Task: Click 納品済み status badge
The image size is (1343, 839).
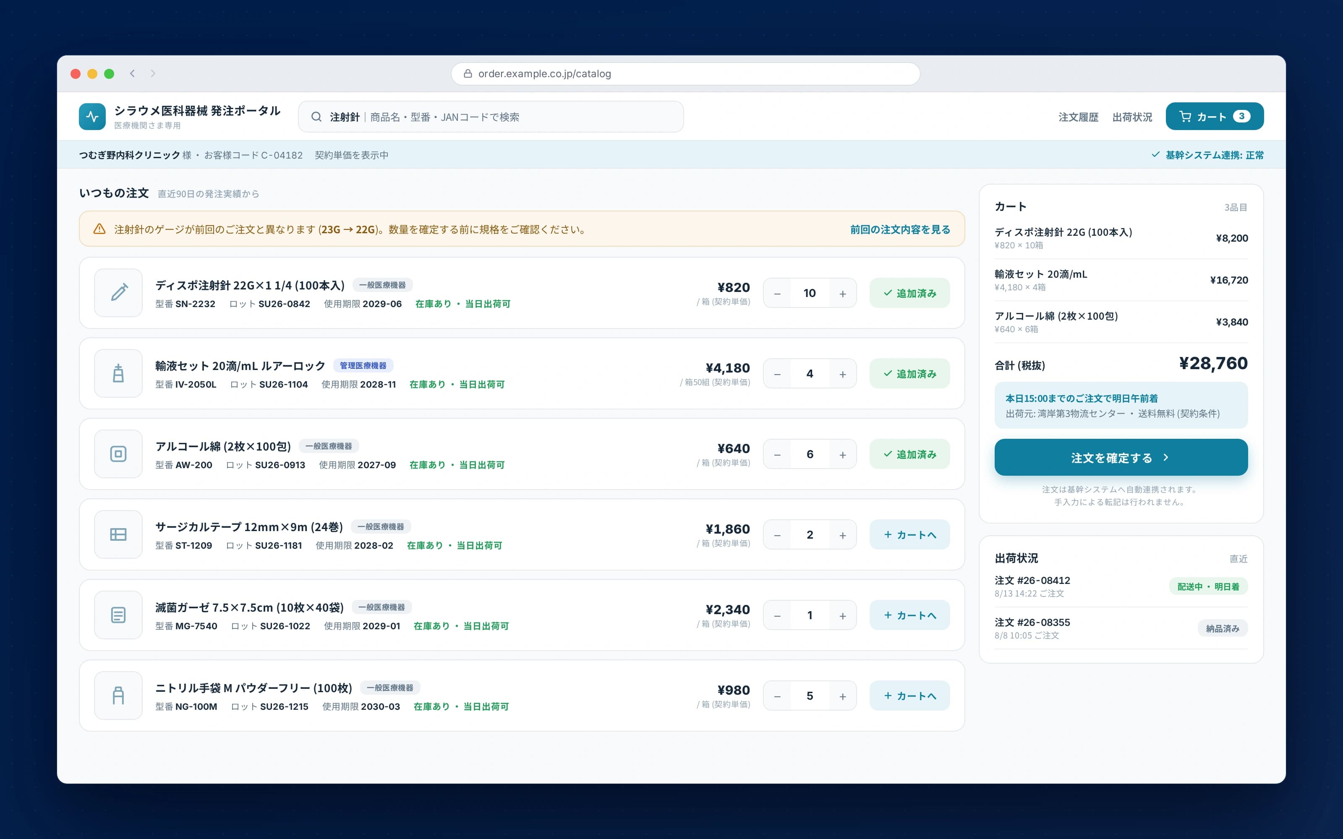Action: (x=1223, y=628)
